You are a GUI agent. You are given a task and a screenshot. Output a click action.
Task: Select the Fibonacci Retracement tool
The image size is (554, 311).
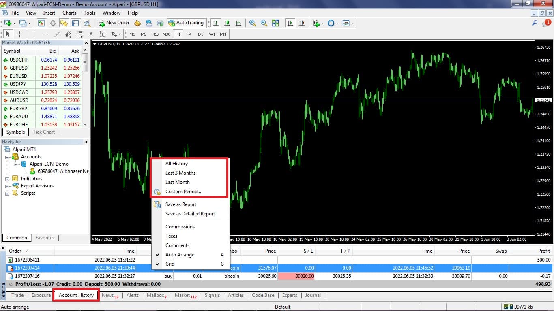tap(79, 34)
